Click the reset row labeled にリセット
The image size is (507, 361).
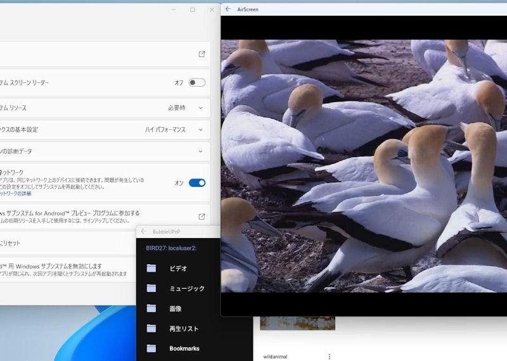tap(68, 243)
